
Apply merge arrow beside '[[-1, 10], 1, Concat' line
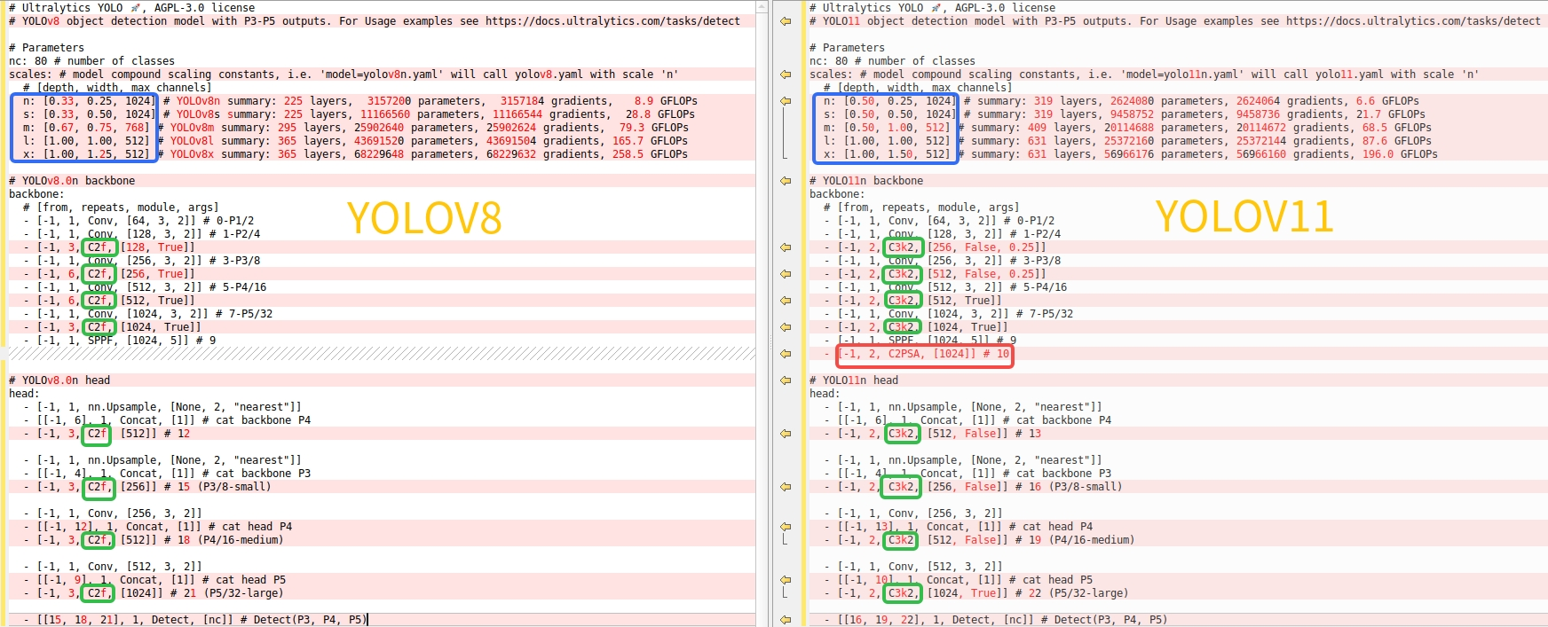point(786,580)
